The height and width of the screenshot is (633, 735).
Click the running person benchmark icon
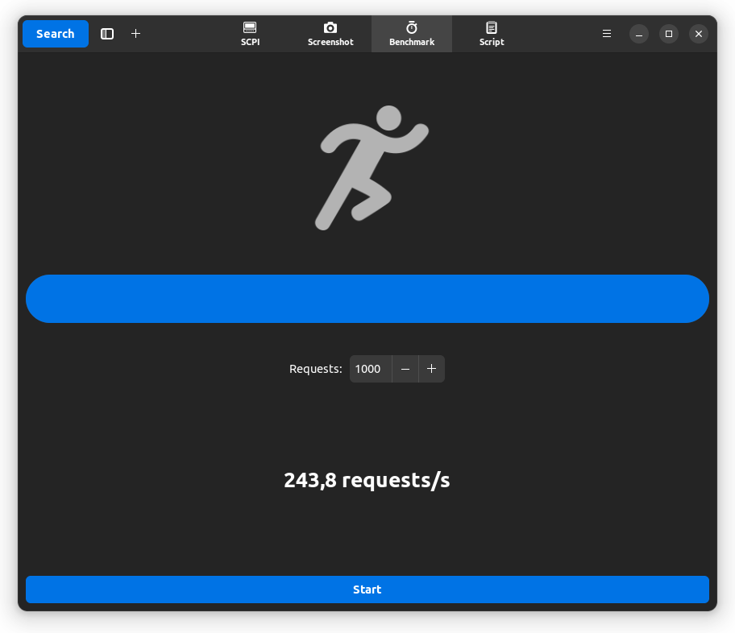[x=371, y=168]
